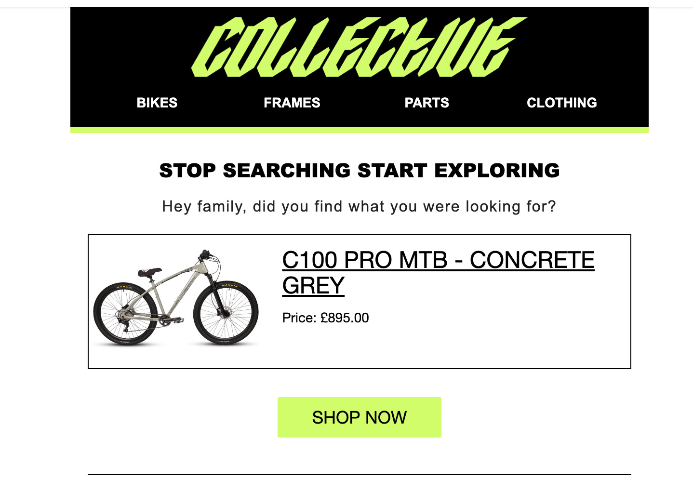Click the bike's front suspension fork

click(216, 294)
